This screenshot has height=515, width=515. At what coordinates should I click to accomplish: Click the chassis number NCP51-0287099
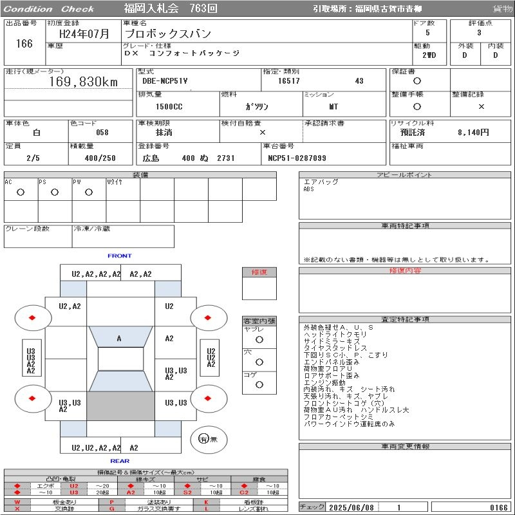click(297, 158)
